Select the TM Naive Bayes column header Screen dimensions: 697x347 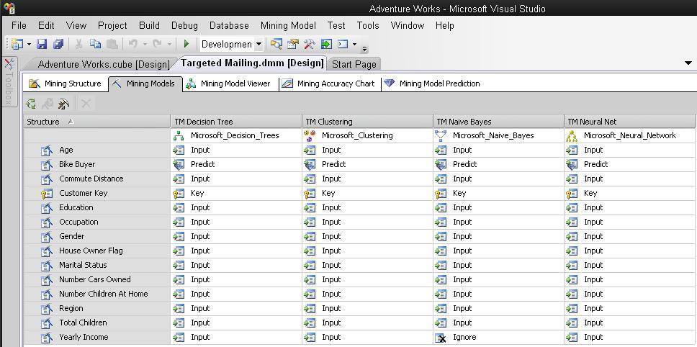click(498, 121)
